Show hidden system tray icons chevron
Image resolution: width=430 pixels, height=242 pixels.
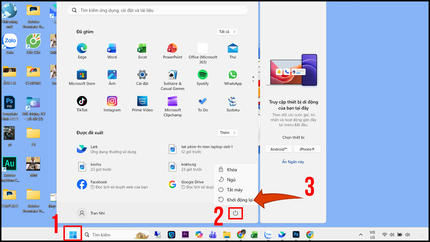361,235
